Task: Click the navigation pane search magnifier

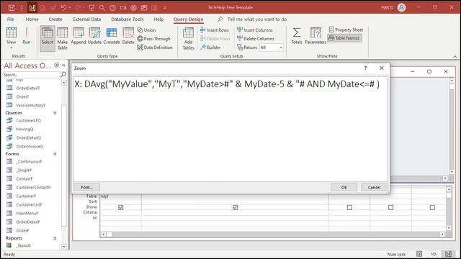Action: pos(63,75)
